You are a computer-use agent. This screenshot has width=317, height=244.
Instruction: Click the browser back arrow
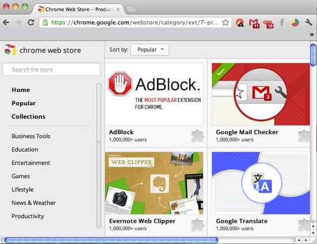[x=6, y=22]
